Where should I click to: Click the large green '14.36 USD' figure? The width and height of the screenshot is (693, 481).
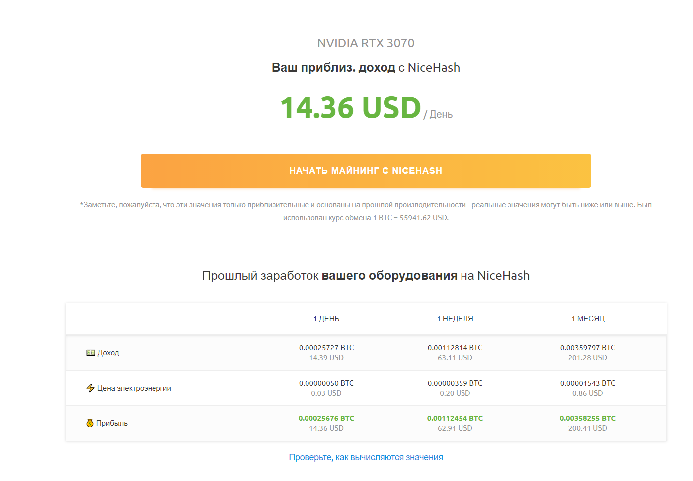(351, 107)
